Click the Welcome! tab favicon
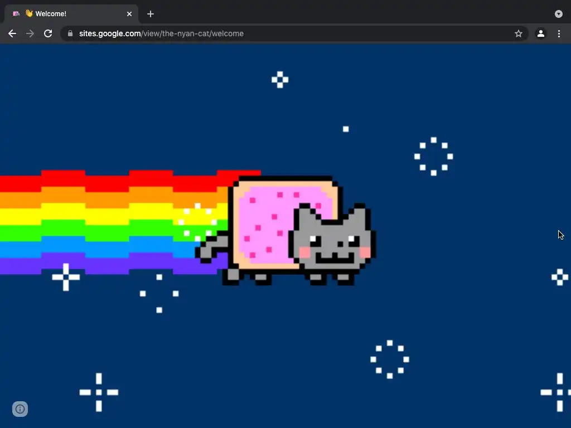The image size is (571, 428). 16,14
